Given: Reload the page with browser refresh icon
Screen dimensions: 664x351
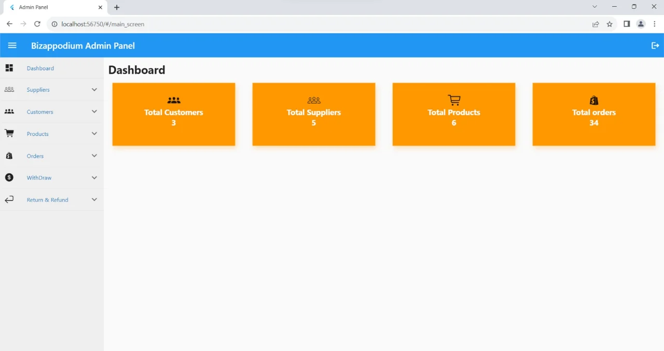Looking at the screenshot, I should [37, 24].
